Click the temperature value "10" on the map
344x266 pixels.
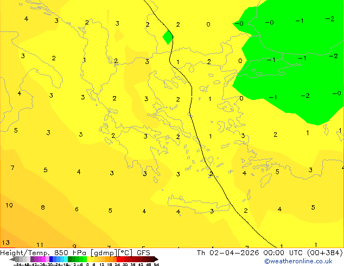pyautogui.click(x=9, y=205)
